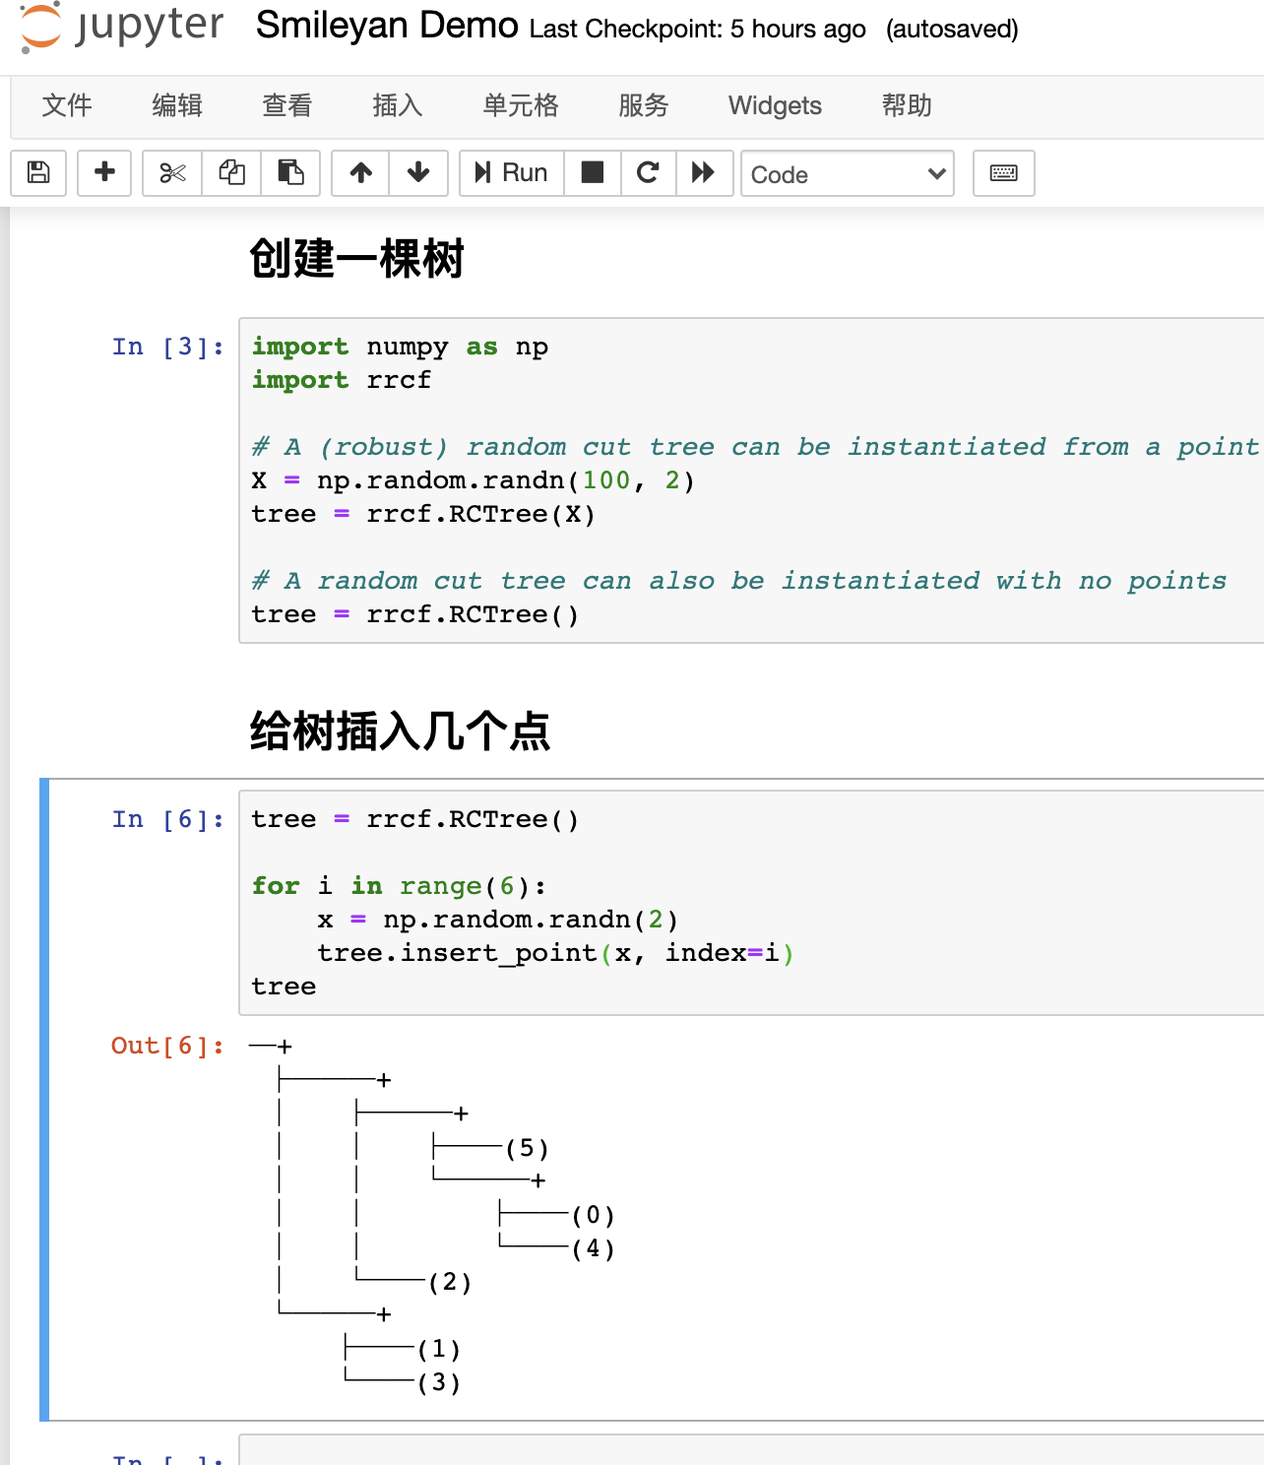Open the command palette keyboard icon
This screenshot has width=1264, height=1465.
pos(1004,173)
